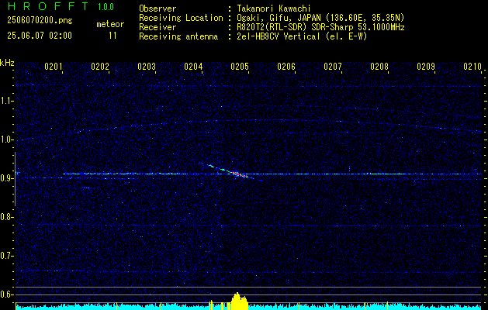Image resolution: width=488 pixels, height=310 pixels.
Task: Select the name Takanori Kawachi
Action: tap(274, 9)
